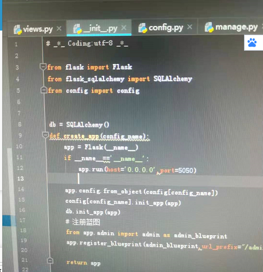This screenshot has height=272, width=263.
Task: Open the config.py tab
Action: click(x=161, y=28)
